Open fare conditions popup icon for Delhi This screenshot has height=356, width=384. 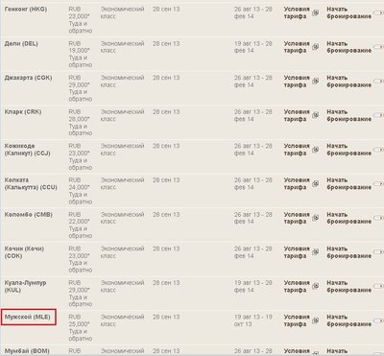[x=315, y=47]
